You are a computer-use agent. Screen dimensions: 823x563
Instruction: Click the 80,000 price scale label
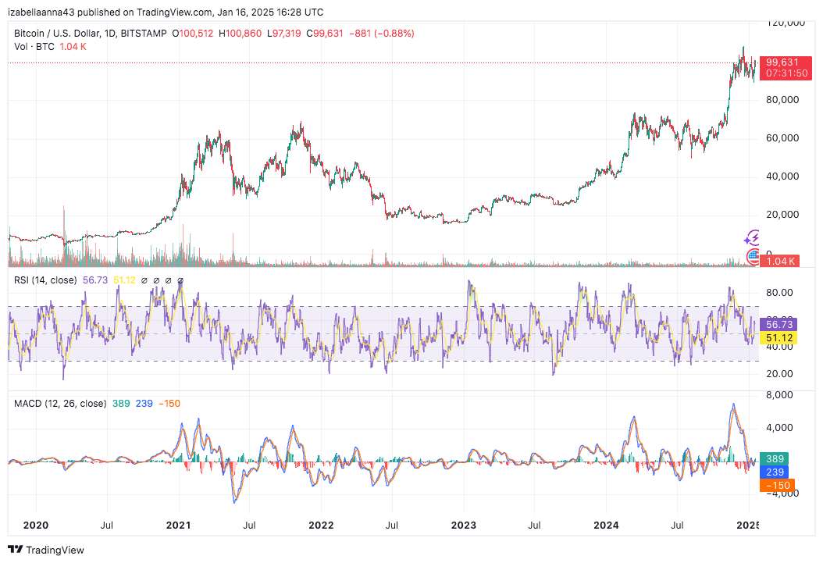[782, 100]
